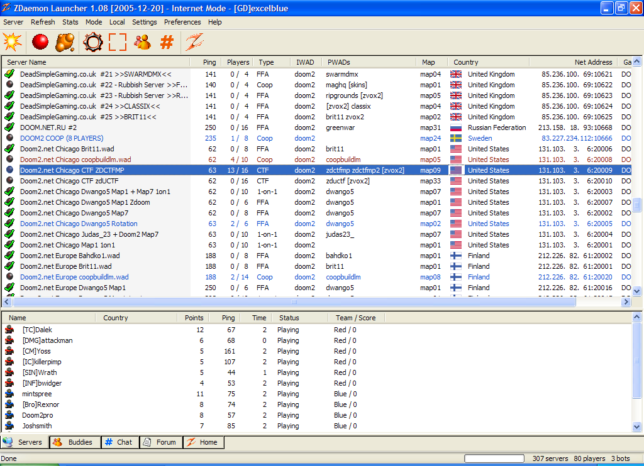Viewport: 644px width, 466px height.
Task: Switch to the Home tab
Action: pyautogui.click(x=204, y=442)
